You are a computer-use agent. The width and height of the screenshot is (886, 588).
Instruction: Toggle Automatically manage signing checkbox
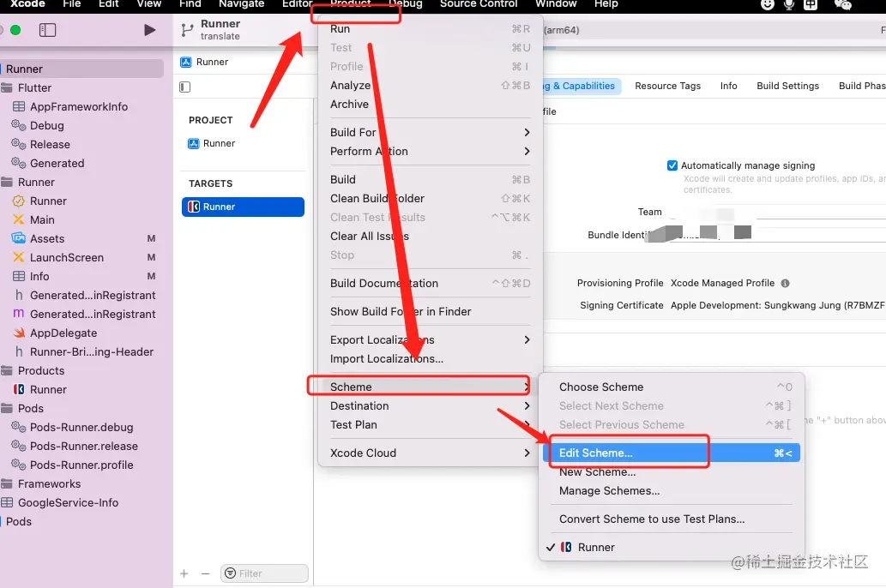(672, 165)
